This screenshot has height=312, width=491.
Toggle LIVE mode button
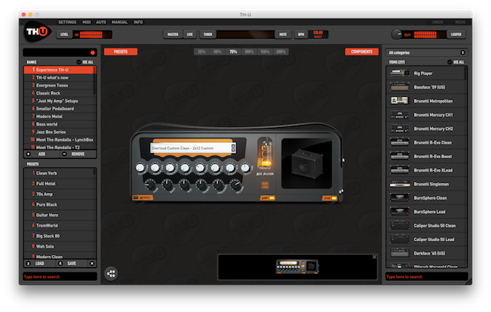[x=190, y=35]
